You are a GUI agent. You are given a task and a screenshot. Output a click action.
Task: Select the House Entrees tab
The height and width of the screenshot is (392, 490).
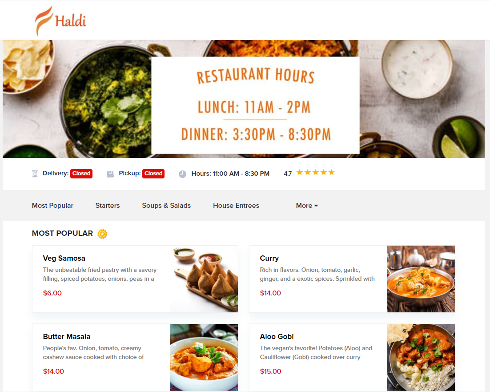(236, 206)
